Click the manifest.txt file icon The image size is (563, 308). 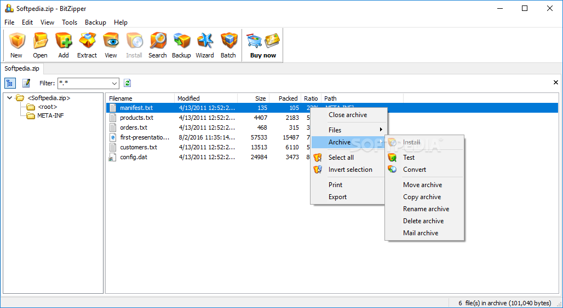click(x=113, y=108)
